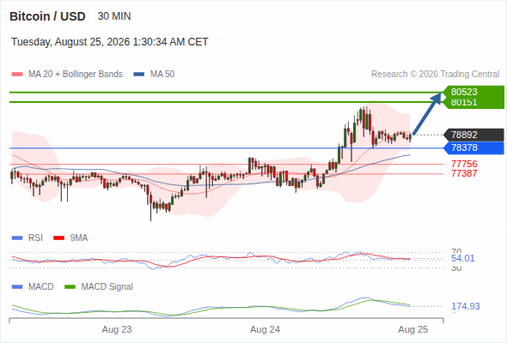
Task: Click the red MA 20 Bollinger legend swatch
Action: (17, 75)
